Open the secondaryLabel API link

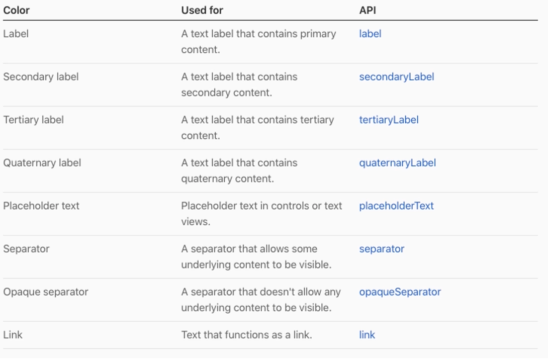click(396, 77)
